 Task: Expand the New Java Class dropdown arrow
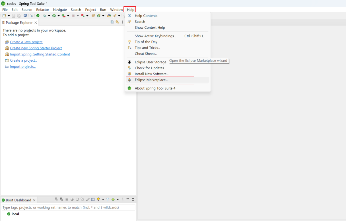point(103,16)
